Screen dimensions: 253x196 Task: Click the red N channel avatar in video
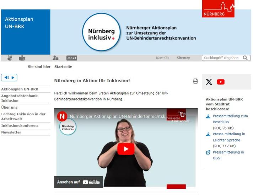(x=62, y=116)
